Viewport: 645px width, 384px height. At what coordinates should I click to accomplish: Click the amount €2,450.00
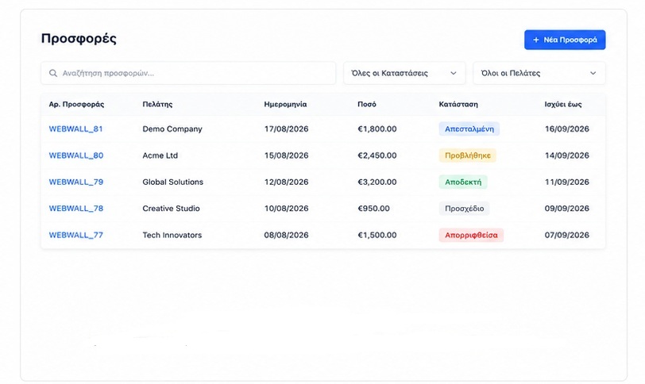tap(377, 156)
